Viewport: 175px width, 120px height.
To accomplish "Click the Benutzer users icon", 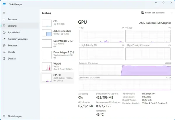I will [x=4, y=45].
